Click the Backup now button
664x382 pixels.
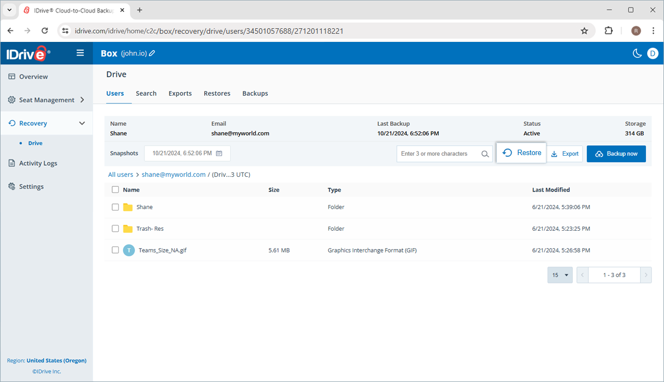616,153
